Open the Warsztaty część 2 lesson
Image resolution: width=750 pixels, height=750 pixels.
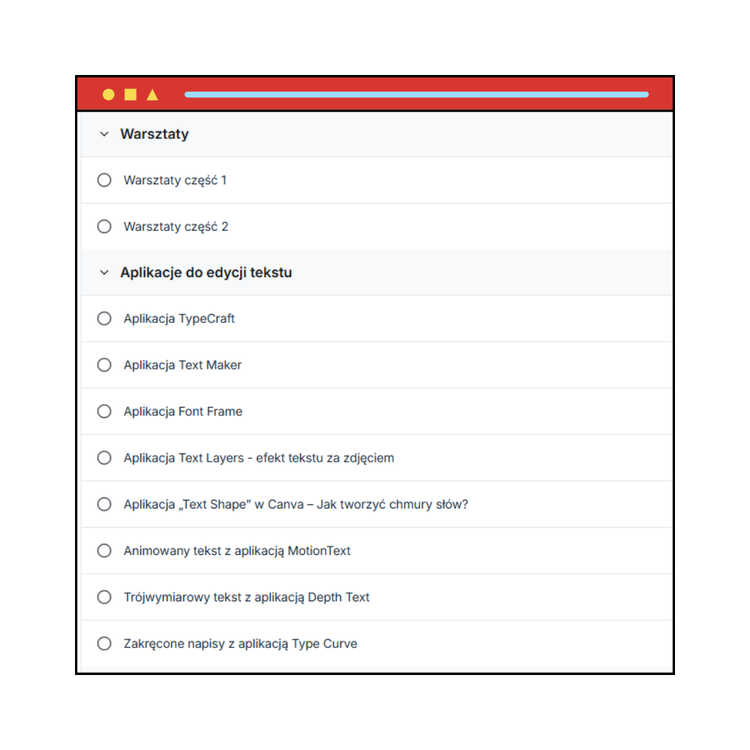point(176,226)
